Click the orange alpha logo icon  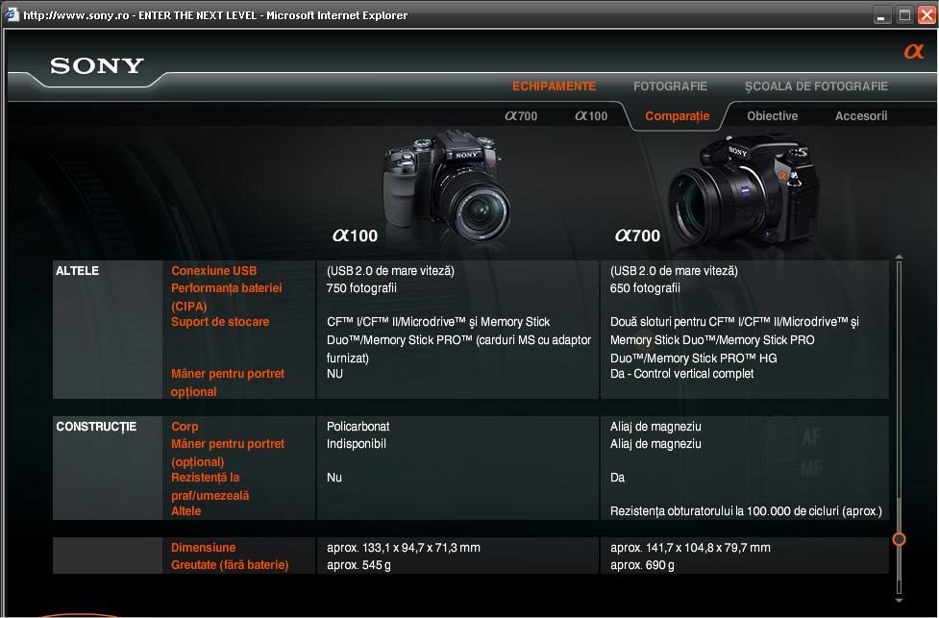(x=914, y=52)
